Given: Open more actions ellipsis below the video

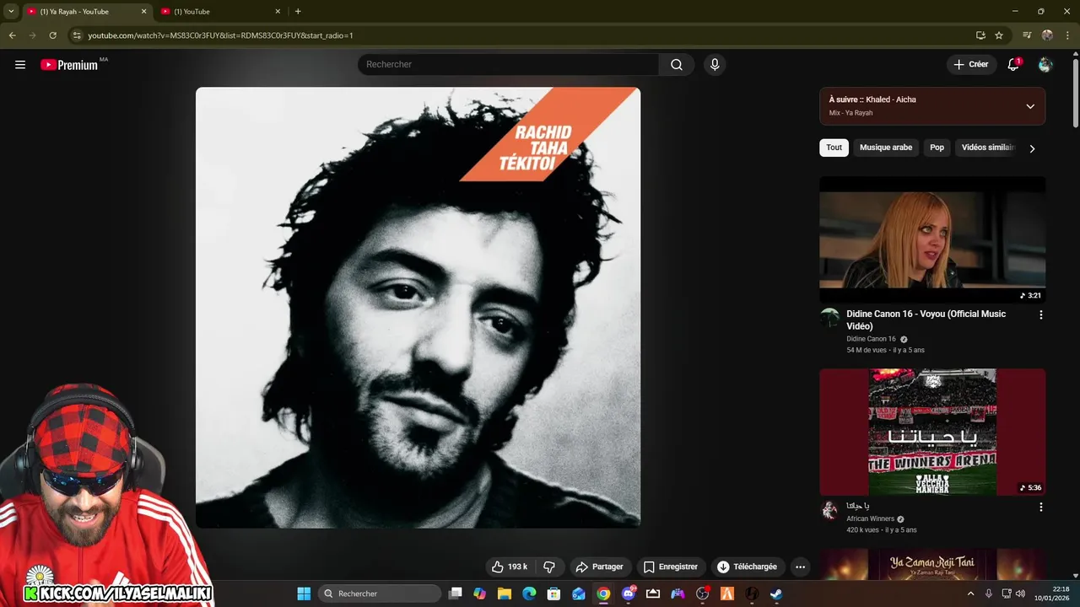Looking at the screenshot, I should pos(801,567).
